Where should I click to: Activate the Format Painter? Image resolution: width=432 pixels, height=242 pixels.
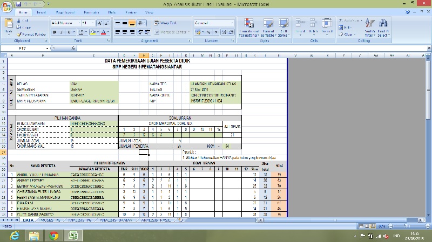click(31, 34)
